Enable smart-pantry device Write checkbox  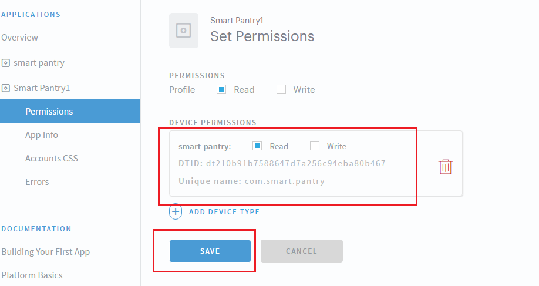[315, 146]
